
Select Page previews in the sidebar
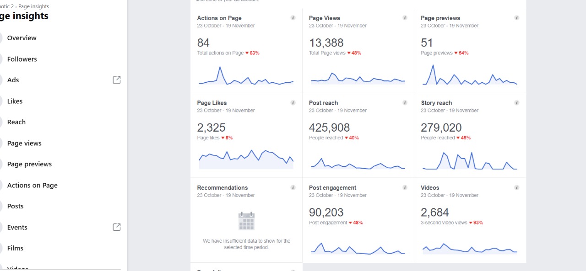point(29,164)
